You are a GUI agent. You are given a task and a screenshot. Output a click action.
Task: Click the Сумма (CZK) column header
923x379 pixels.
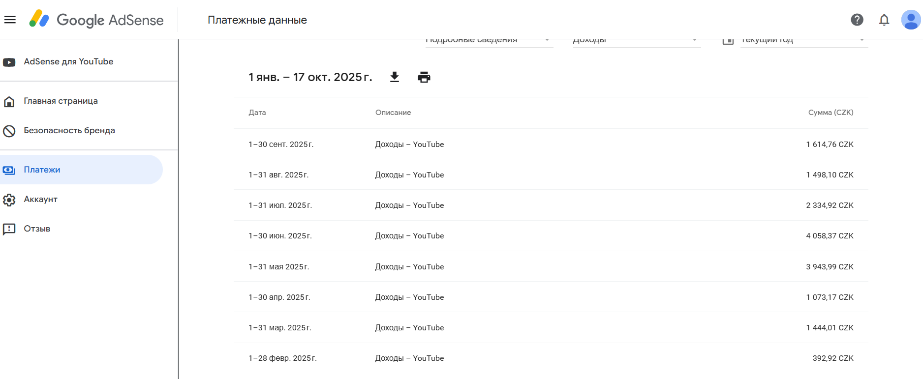tap(831, 113)
